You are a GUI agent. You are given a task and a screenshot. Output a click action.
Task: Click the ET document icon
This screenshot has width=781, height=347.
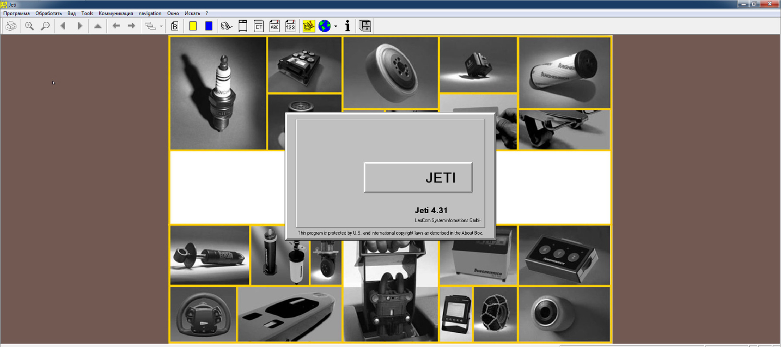(259, 26)
